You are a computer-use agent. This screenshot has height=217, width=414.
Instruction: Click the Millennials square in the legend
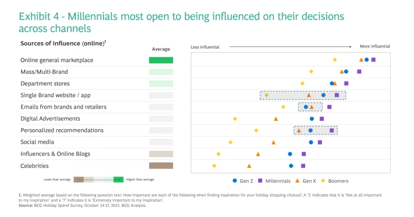pos(260,181)
